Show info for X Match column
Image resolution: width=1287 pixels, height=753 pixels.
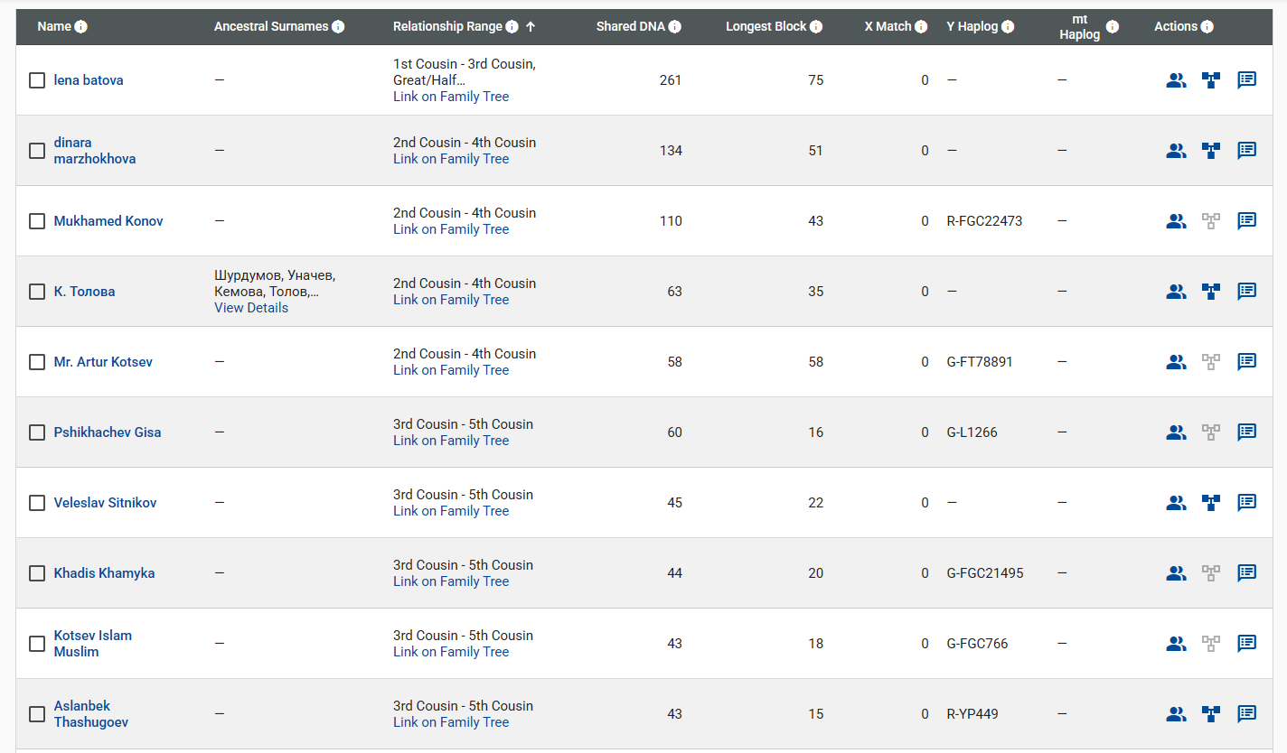click(921, 27)
